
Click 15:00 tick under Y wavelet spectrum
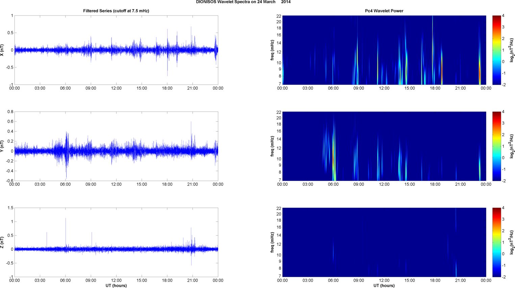pyautogui.click(x=410, y=184)
